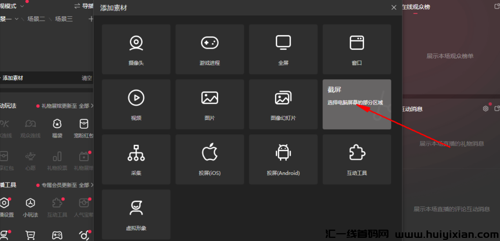The height and width of the screenshot is (241, 500).
Task: Select the 视频 video source tile
Action: click(x=136, y=104)
